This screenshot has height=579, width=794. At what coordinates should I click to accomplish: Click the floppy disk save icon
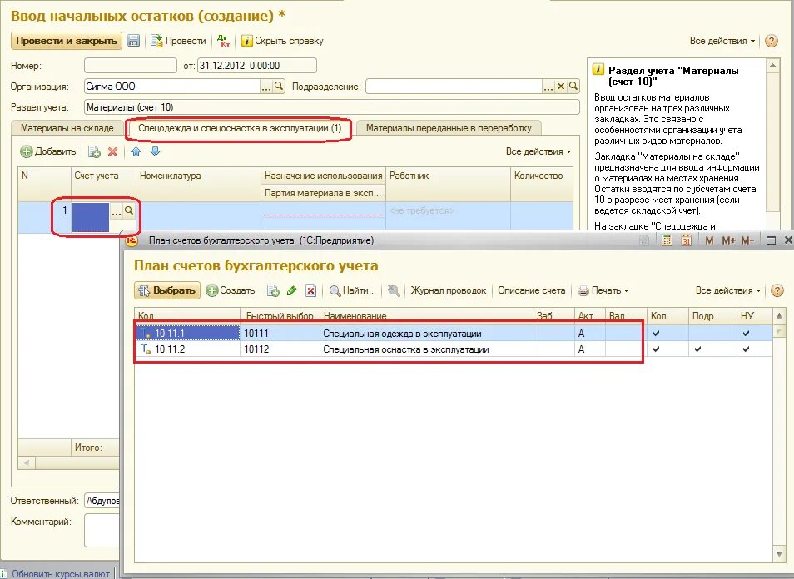pos(133,41)
